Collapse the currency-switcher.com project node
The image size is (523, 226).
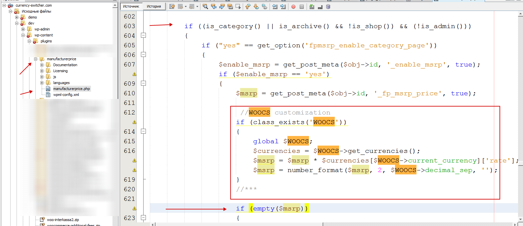pos(4,5)
